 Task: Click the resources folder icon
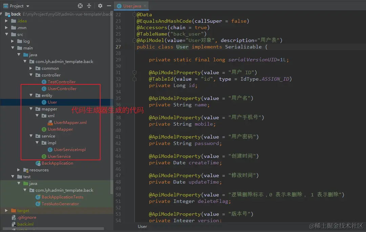pyautogui.click(x=26, y=170)
